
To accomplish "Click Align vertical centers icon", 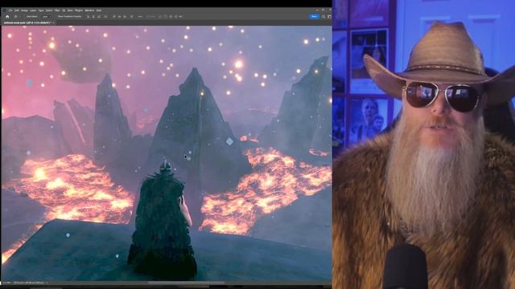I will (119, 17).
